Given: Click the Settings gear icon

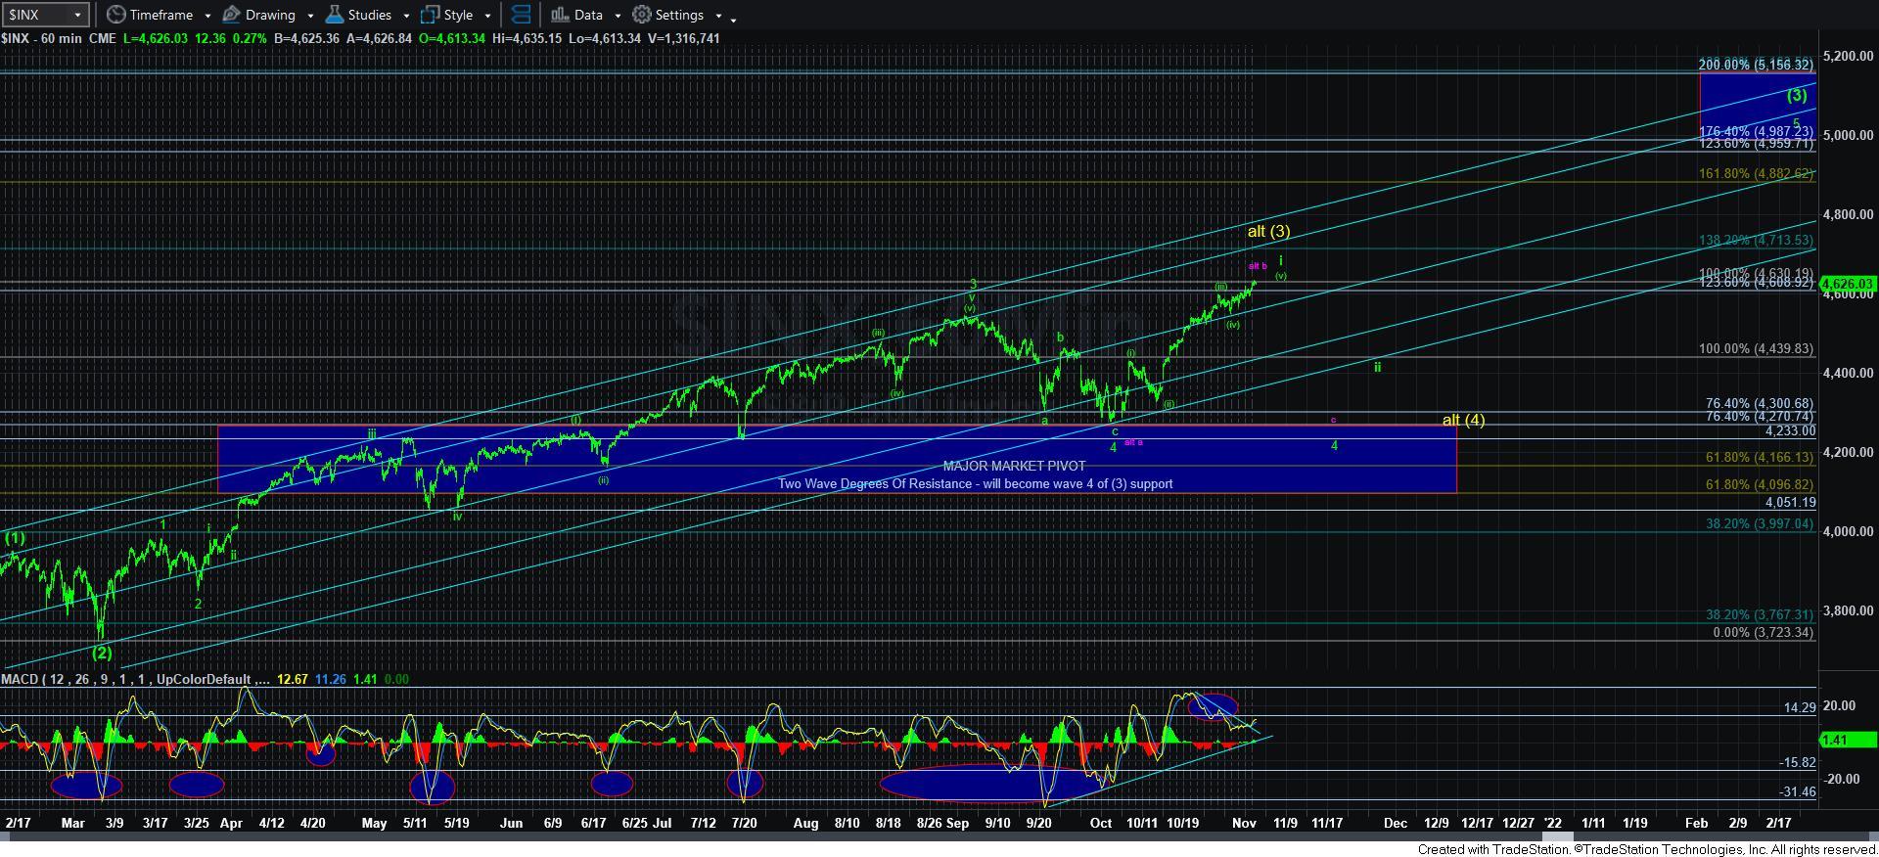Looking at the screenshot, I should (x=642, y=15).
